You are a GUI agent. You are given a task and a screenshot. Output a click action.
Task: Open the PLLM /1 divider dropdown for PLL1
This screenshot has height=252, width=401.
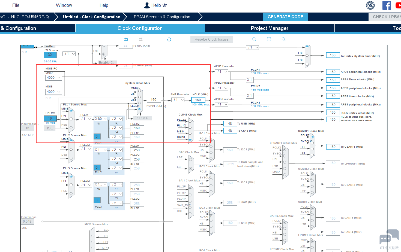point(86,119)
